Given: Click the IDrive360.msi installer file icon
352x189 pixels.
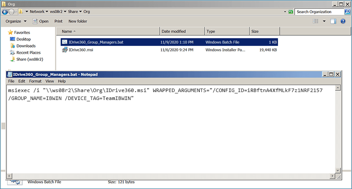Looking at the screenshot, I should (64, 50).
